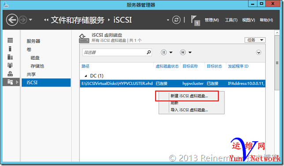Select the Dashboard sidebar icon
284x166 pixels.
pyautogui.click(x=10, y=40)
